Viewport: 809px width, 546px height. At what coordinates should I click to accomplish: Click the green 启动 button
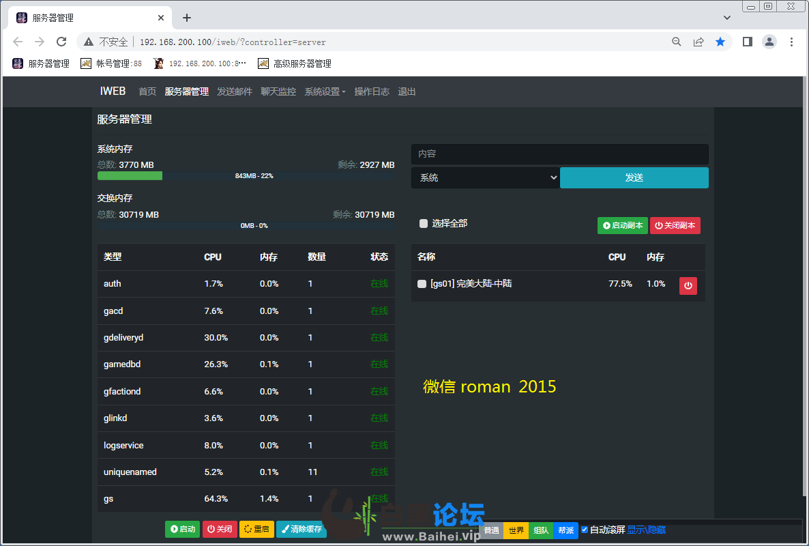coord(183,529)
